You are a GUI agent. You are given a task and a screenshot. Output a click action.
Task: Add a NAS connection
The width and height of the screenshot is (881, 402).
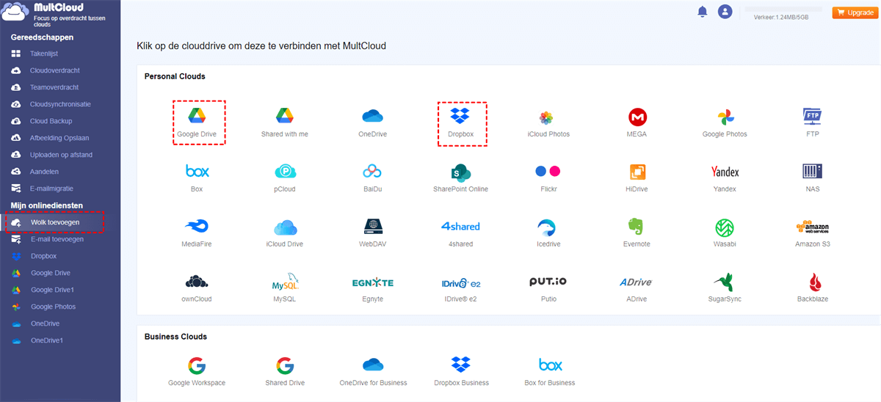813,178
